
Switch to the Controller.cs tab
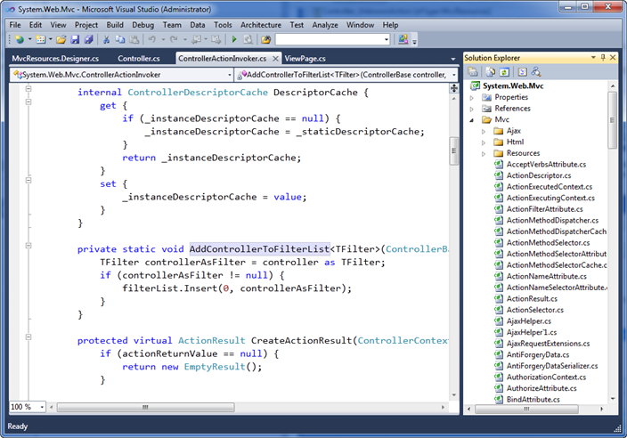pyautogui.click(x=138, y=59)
